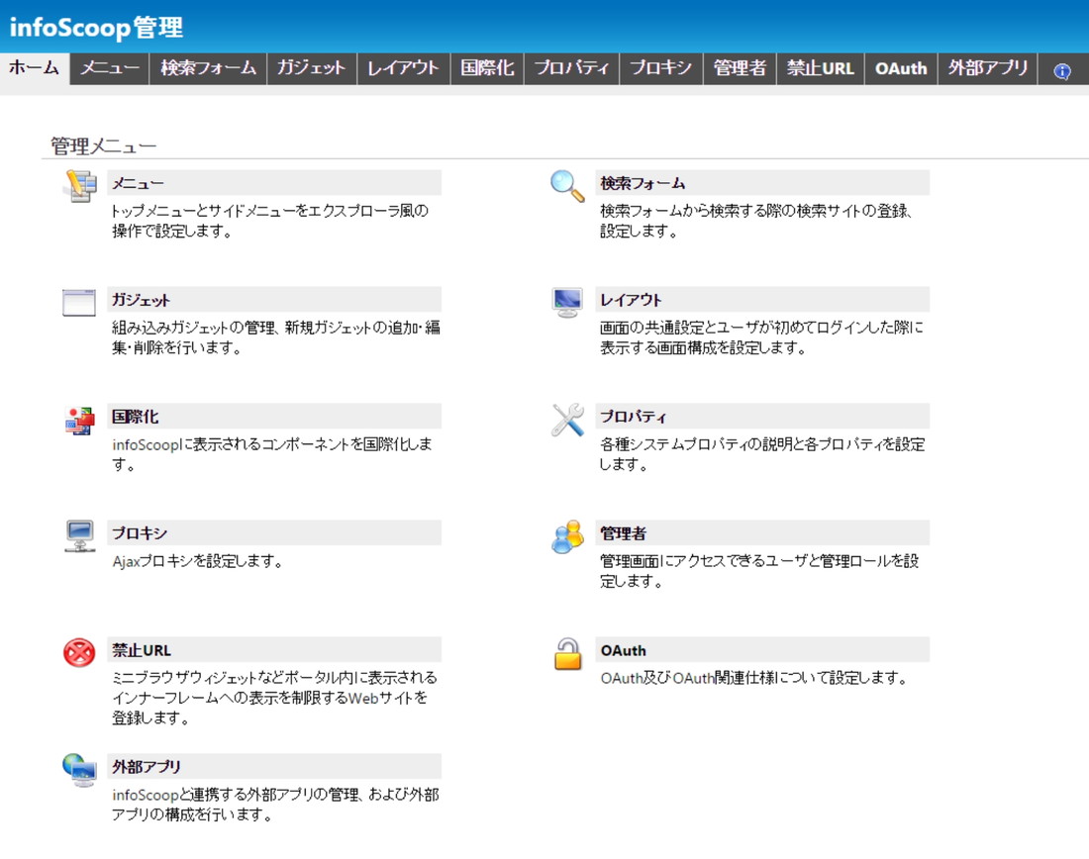Screen dimensions: 1089x859
Task: Open the ガジェット tab
Action: pos(312,68)
